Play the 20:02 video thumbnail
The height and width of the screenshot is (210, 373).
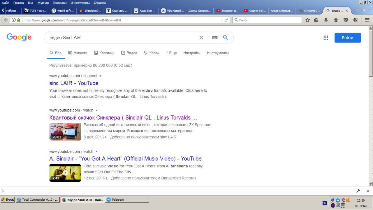point(65,131)
